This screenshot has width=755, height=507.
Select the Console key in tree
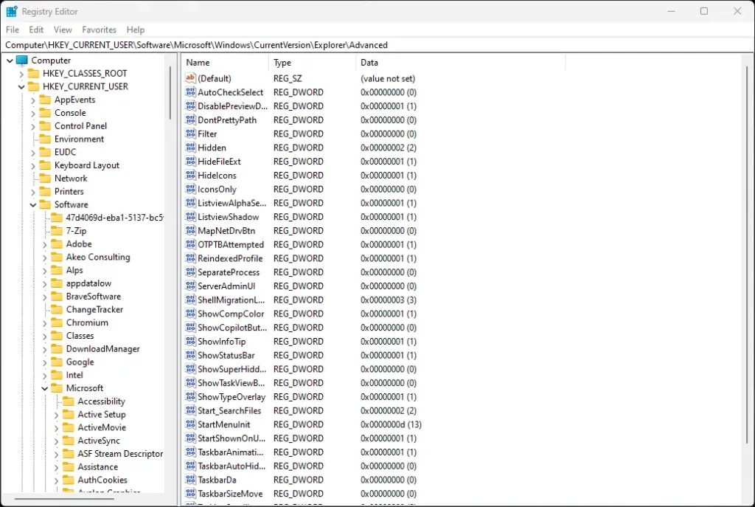click(x=70, y=113)
